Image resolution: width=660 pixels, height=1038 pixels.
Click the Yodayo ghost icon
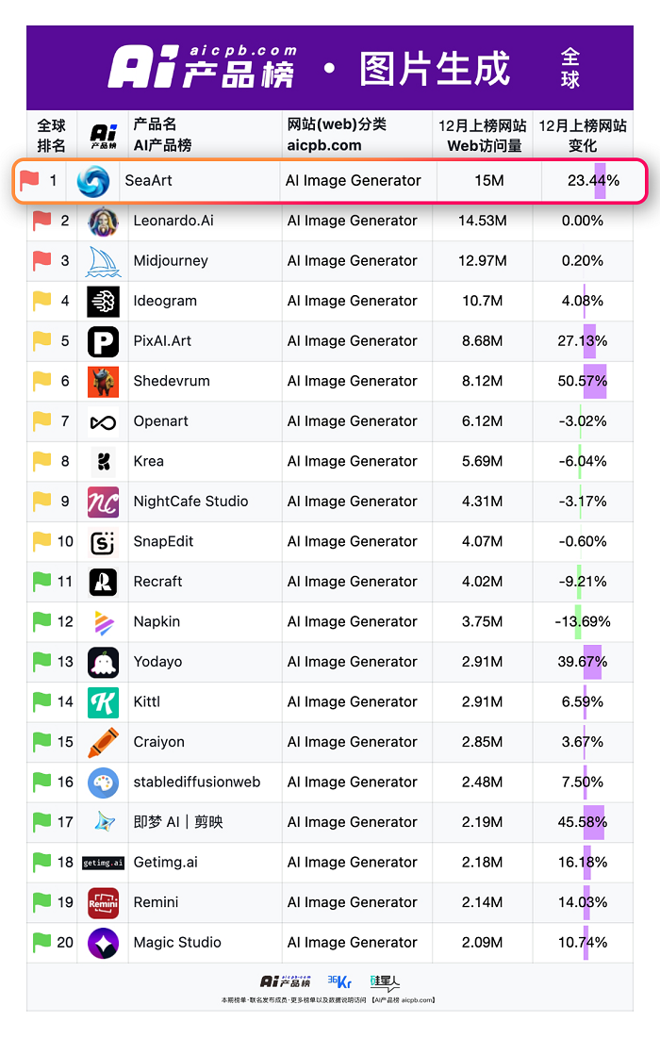pyautogui.click(x=103, y=662)
